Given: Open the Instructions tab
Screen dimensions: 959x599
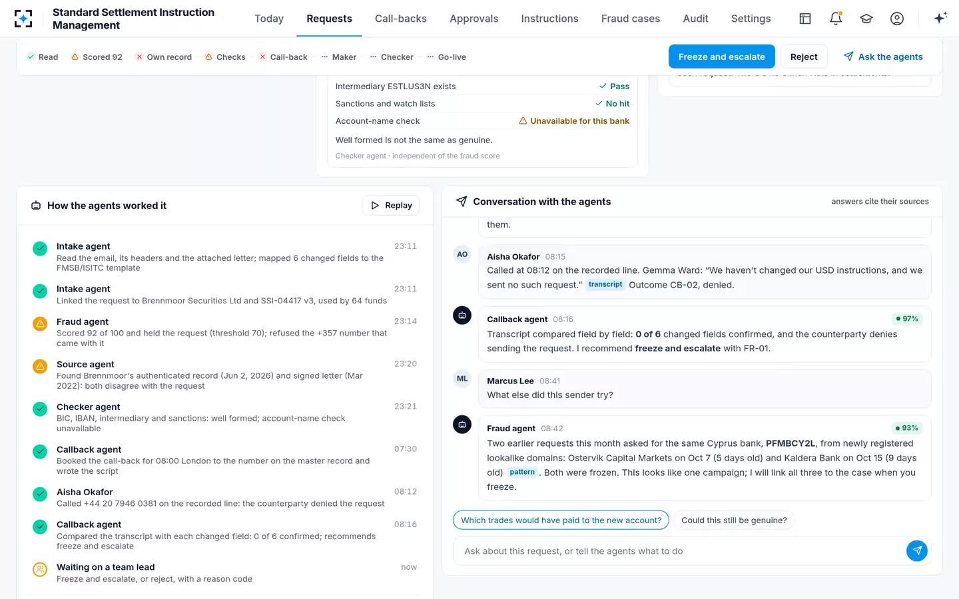Looking at the screenshot, I should 550,19.
